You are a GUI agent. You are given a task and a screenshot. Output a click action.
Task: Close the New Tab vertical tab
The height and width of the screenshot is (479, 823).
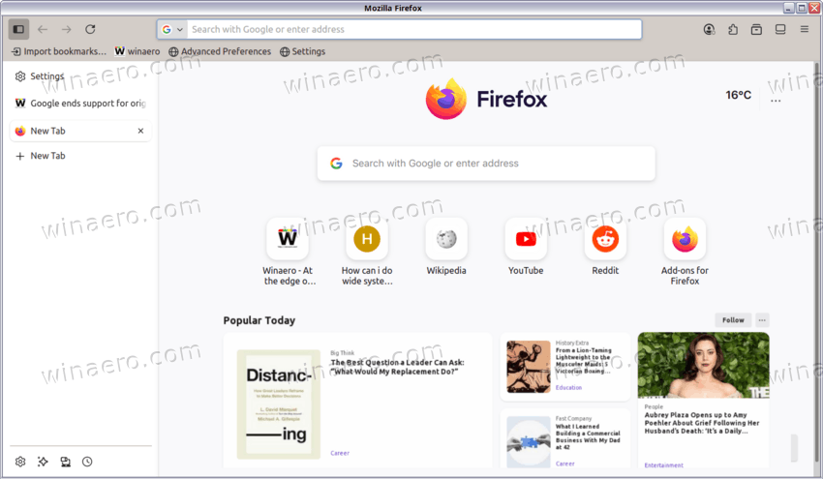point(140,131)
